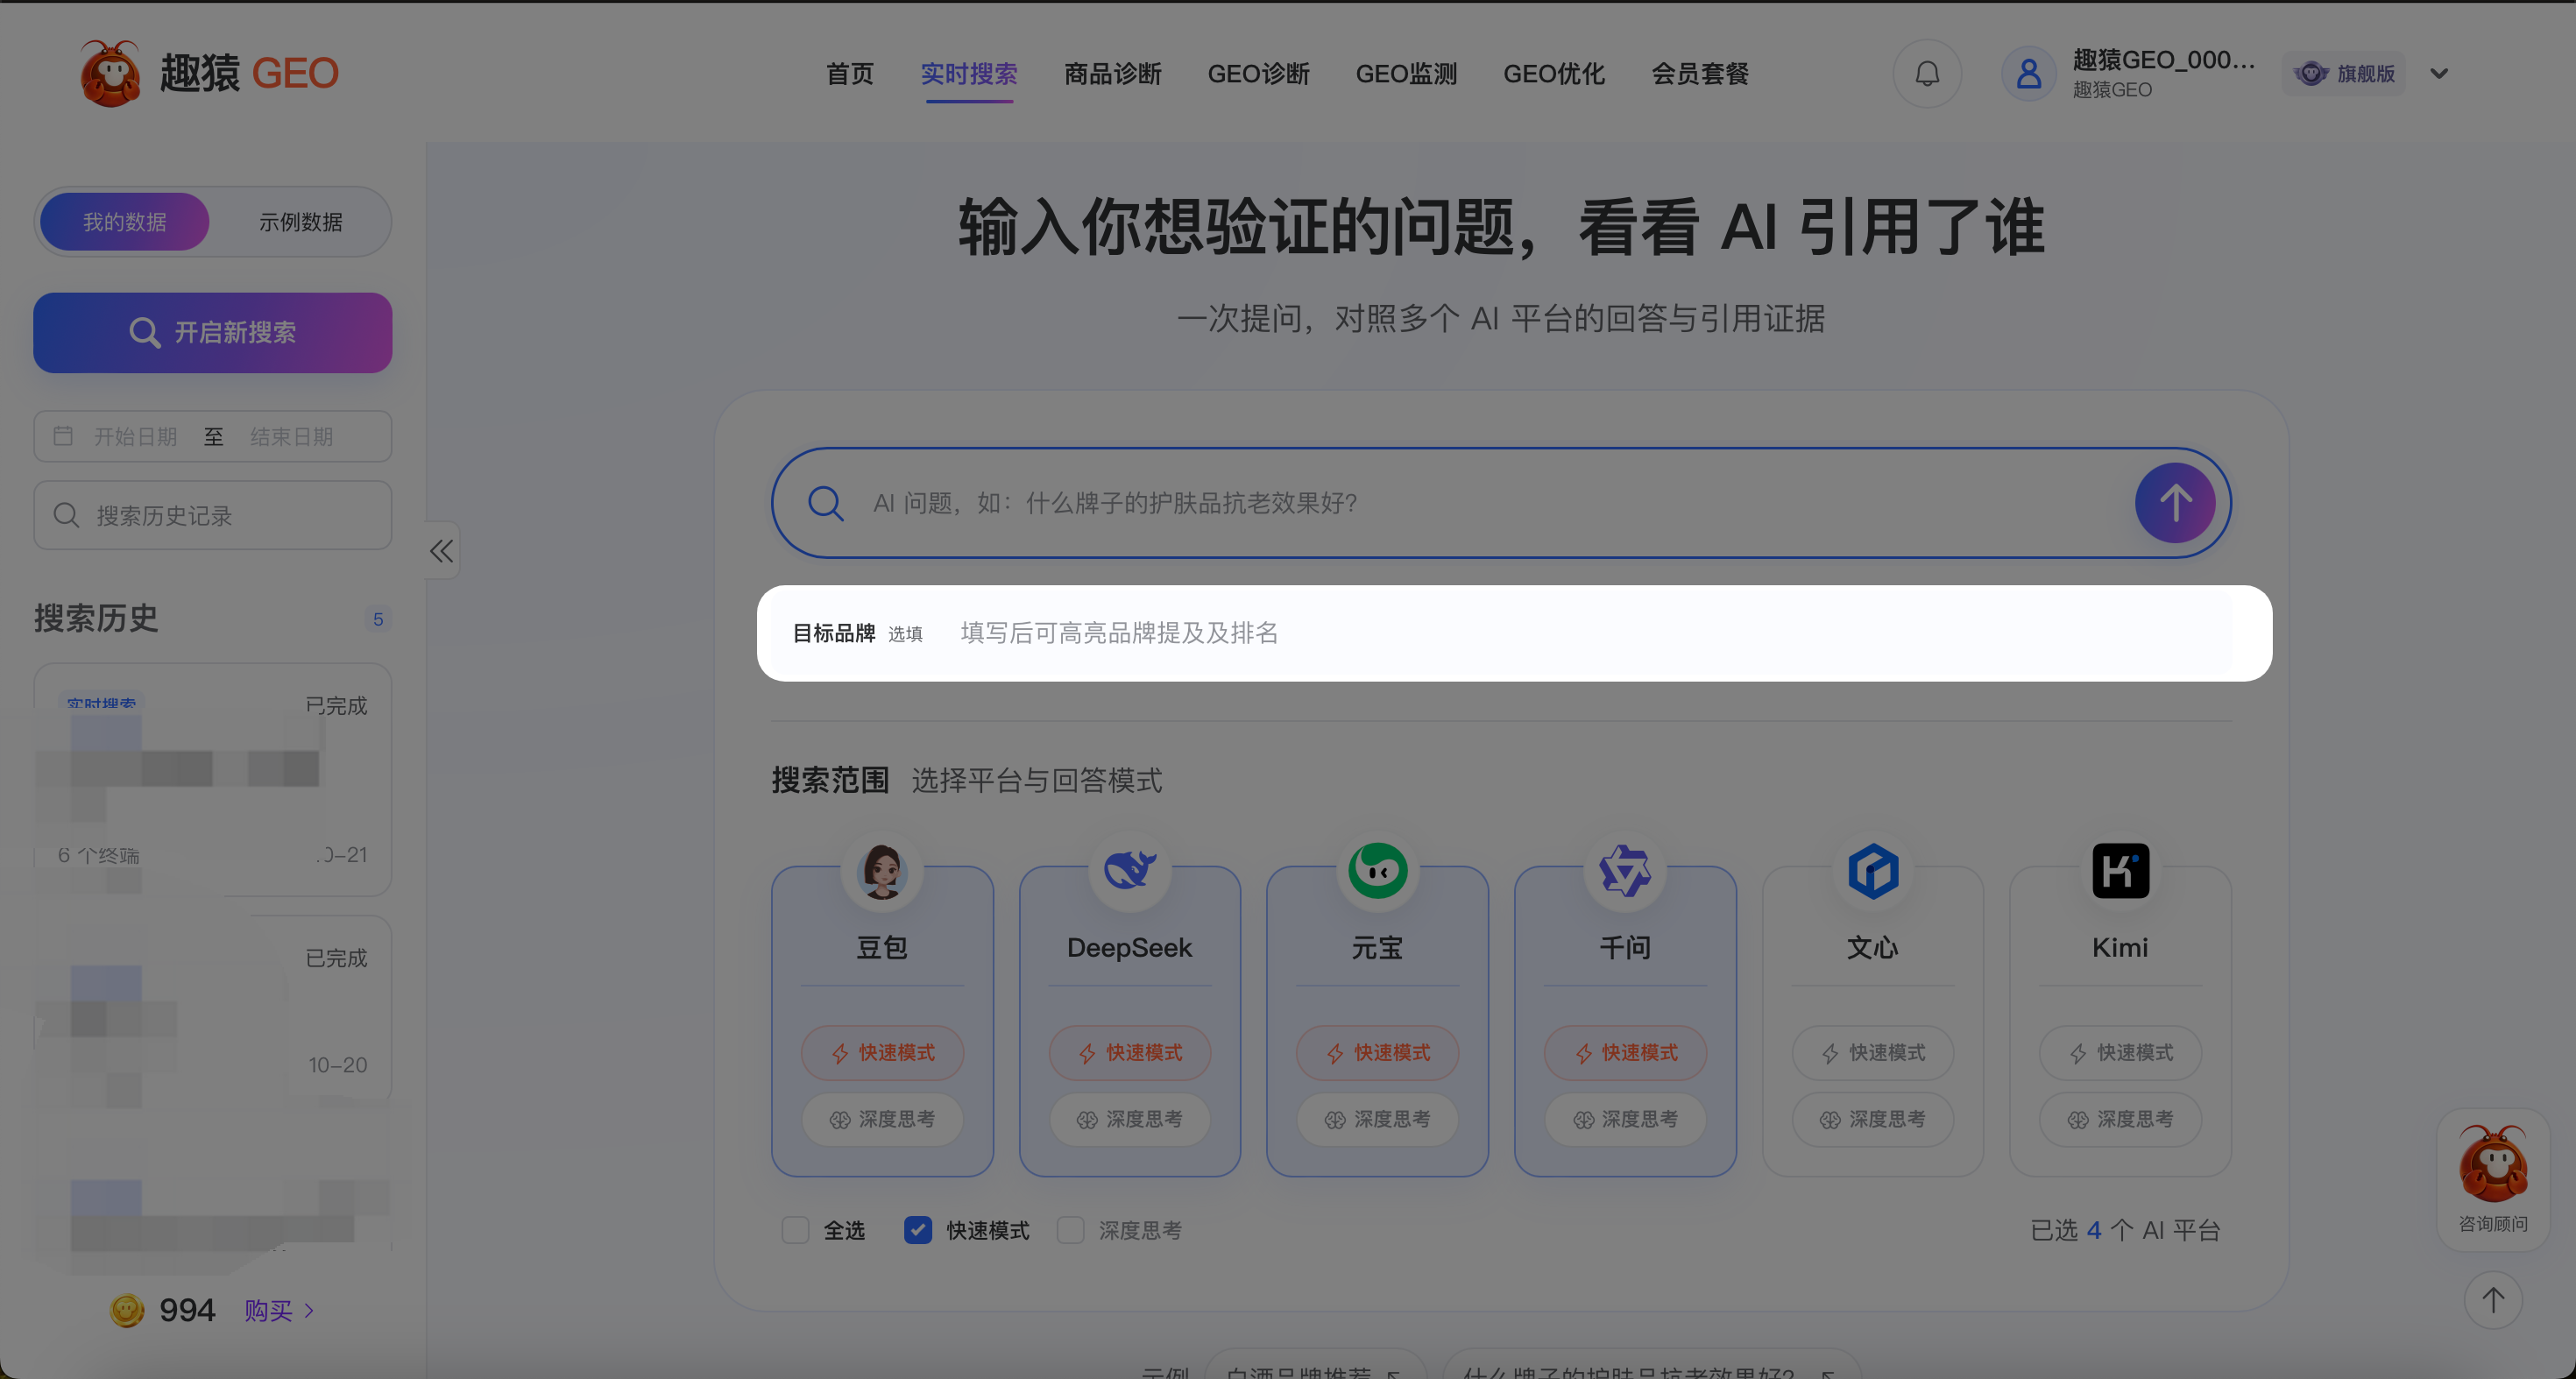Click the back-to-top arrow button
The image size is (2576, 1379).
click(x=2492, y=1299)
